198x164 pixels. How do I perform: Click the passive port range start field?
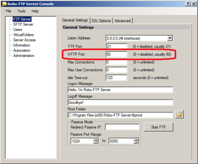point(82,141)
